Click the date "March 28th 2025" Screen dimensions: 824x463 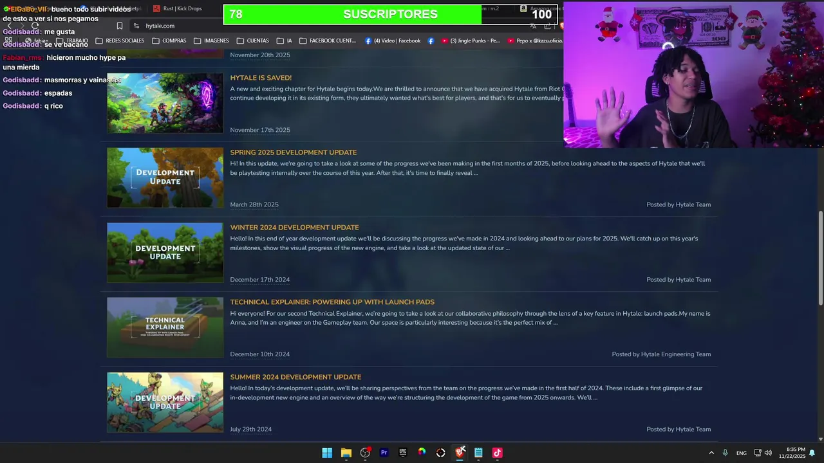(x=254, y=204)
